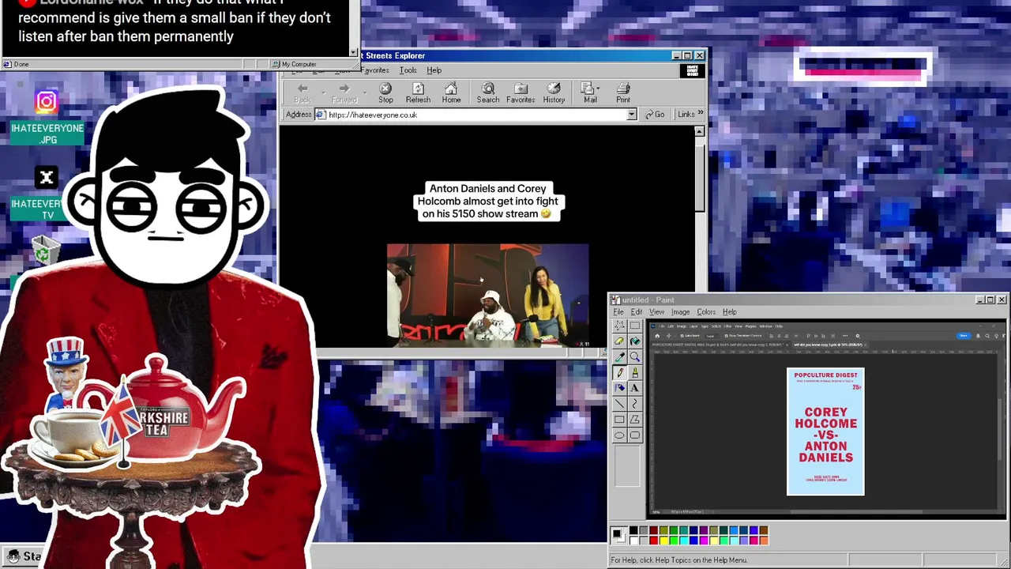Open the Edit menu in Paint
1011x569 pixels.
(x=636, y=312)
